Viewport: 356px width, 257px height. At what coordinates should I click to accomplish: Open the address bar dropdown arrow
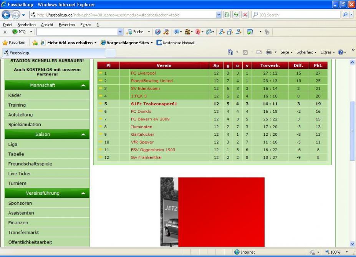tap(219, 15)
